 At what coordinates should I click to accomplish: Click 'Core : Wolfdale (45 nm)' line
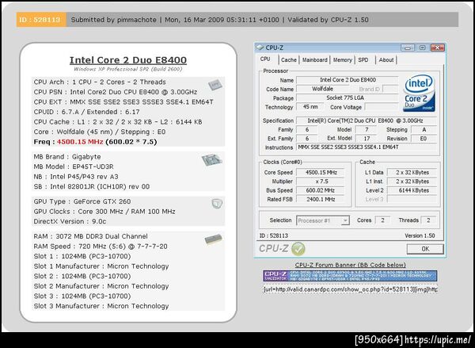point(100,132)
